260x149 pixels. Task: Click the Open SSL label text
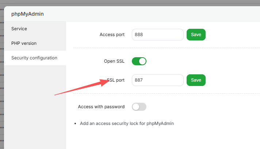pyautogui.click(x=114, y=61)
